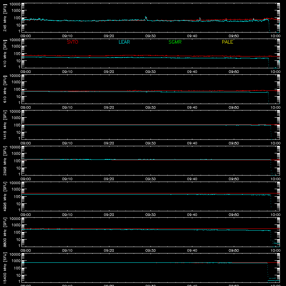Click the 10000 tick value on the 245 MHz axis
This screenshot has width=286, height=286.
click(15, 4)
